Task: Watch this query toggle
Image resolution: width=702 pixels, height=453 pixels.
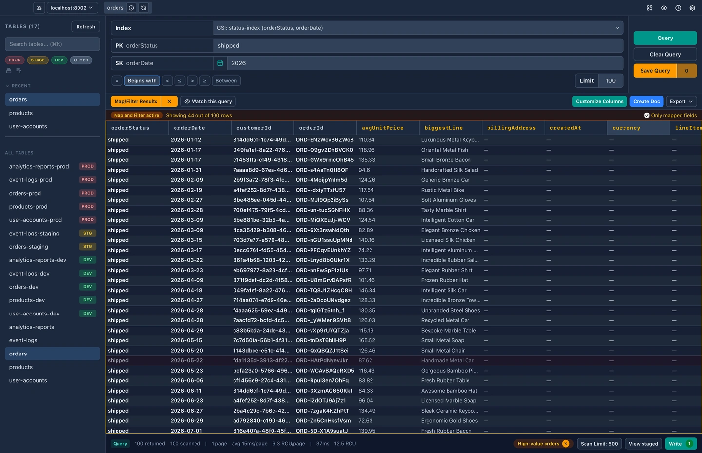Action: [x=208, y=101]
